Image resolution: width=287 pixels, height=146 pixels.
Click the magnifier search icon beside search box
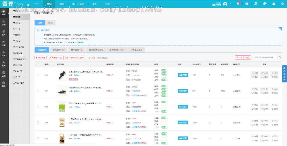point(280,58)
